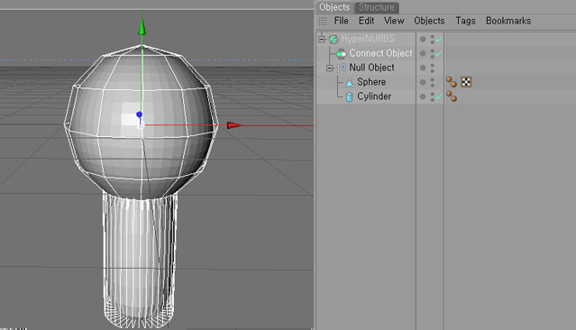Select the Sphere object name

click(371, 82)
